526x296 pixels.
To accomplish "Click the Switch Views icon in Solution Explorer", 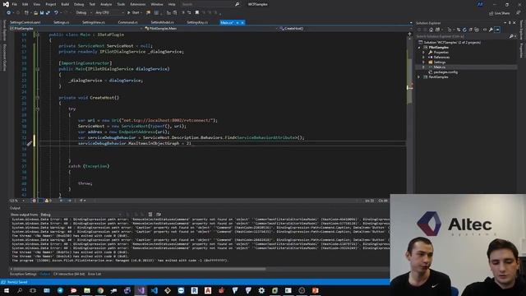I will pos(437,30).
